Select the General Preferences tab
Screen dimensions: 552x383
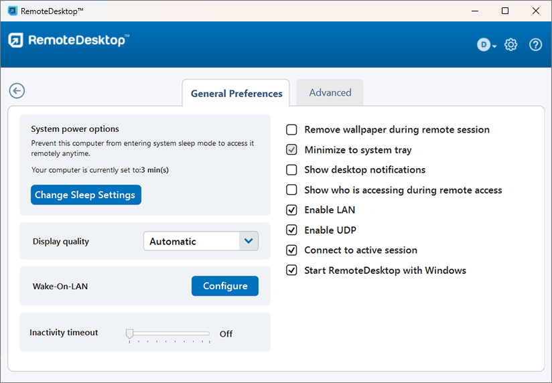[236, 94]
